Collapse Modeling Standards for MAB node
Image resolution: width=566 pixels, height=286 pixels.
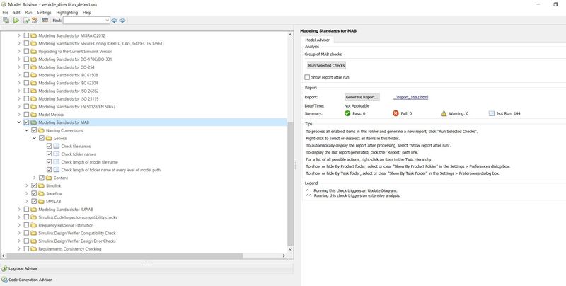click(19, 122)
